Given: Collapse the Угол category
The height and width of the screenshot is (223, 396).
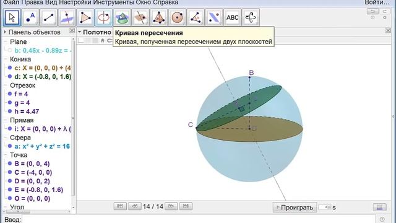Looking at the screenshot, I should pos(6,207).
